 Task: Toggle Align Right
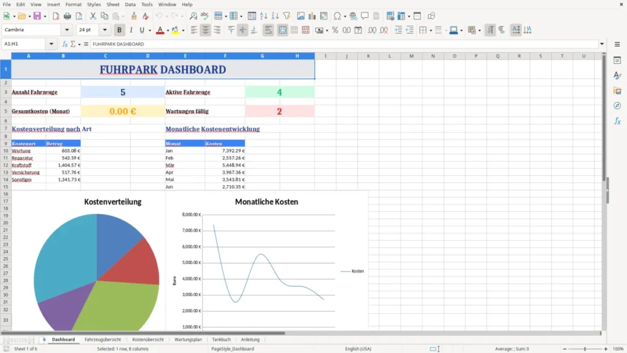[217, 30]
